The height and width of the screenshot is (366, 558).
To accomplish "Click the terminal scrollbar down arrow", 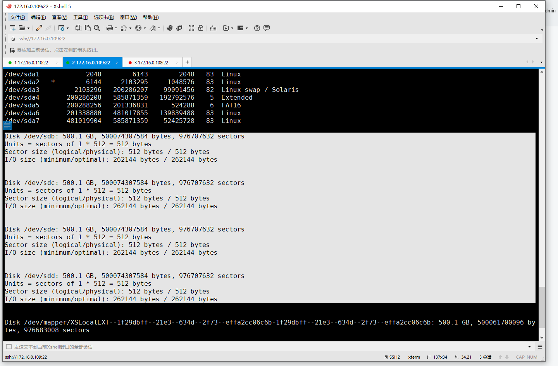I will pyautogui.click(x=542, y=338).
